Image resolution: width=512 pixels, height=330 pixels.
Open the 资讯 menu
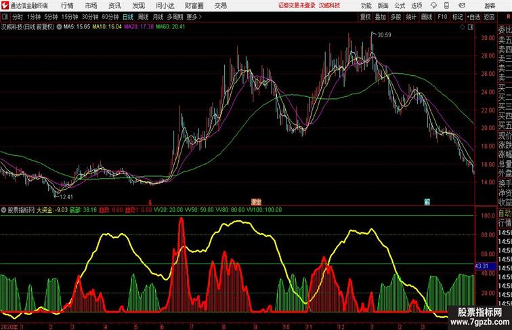click(x=114, y=5)
